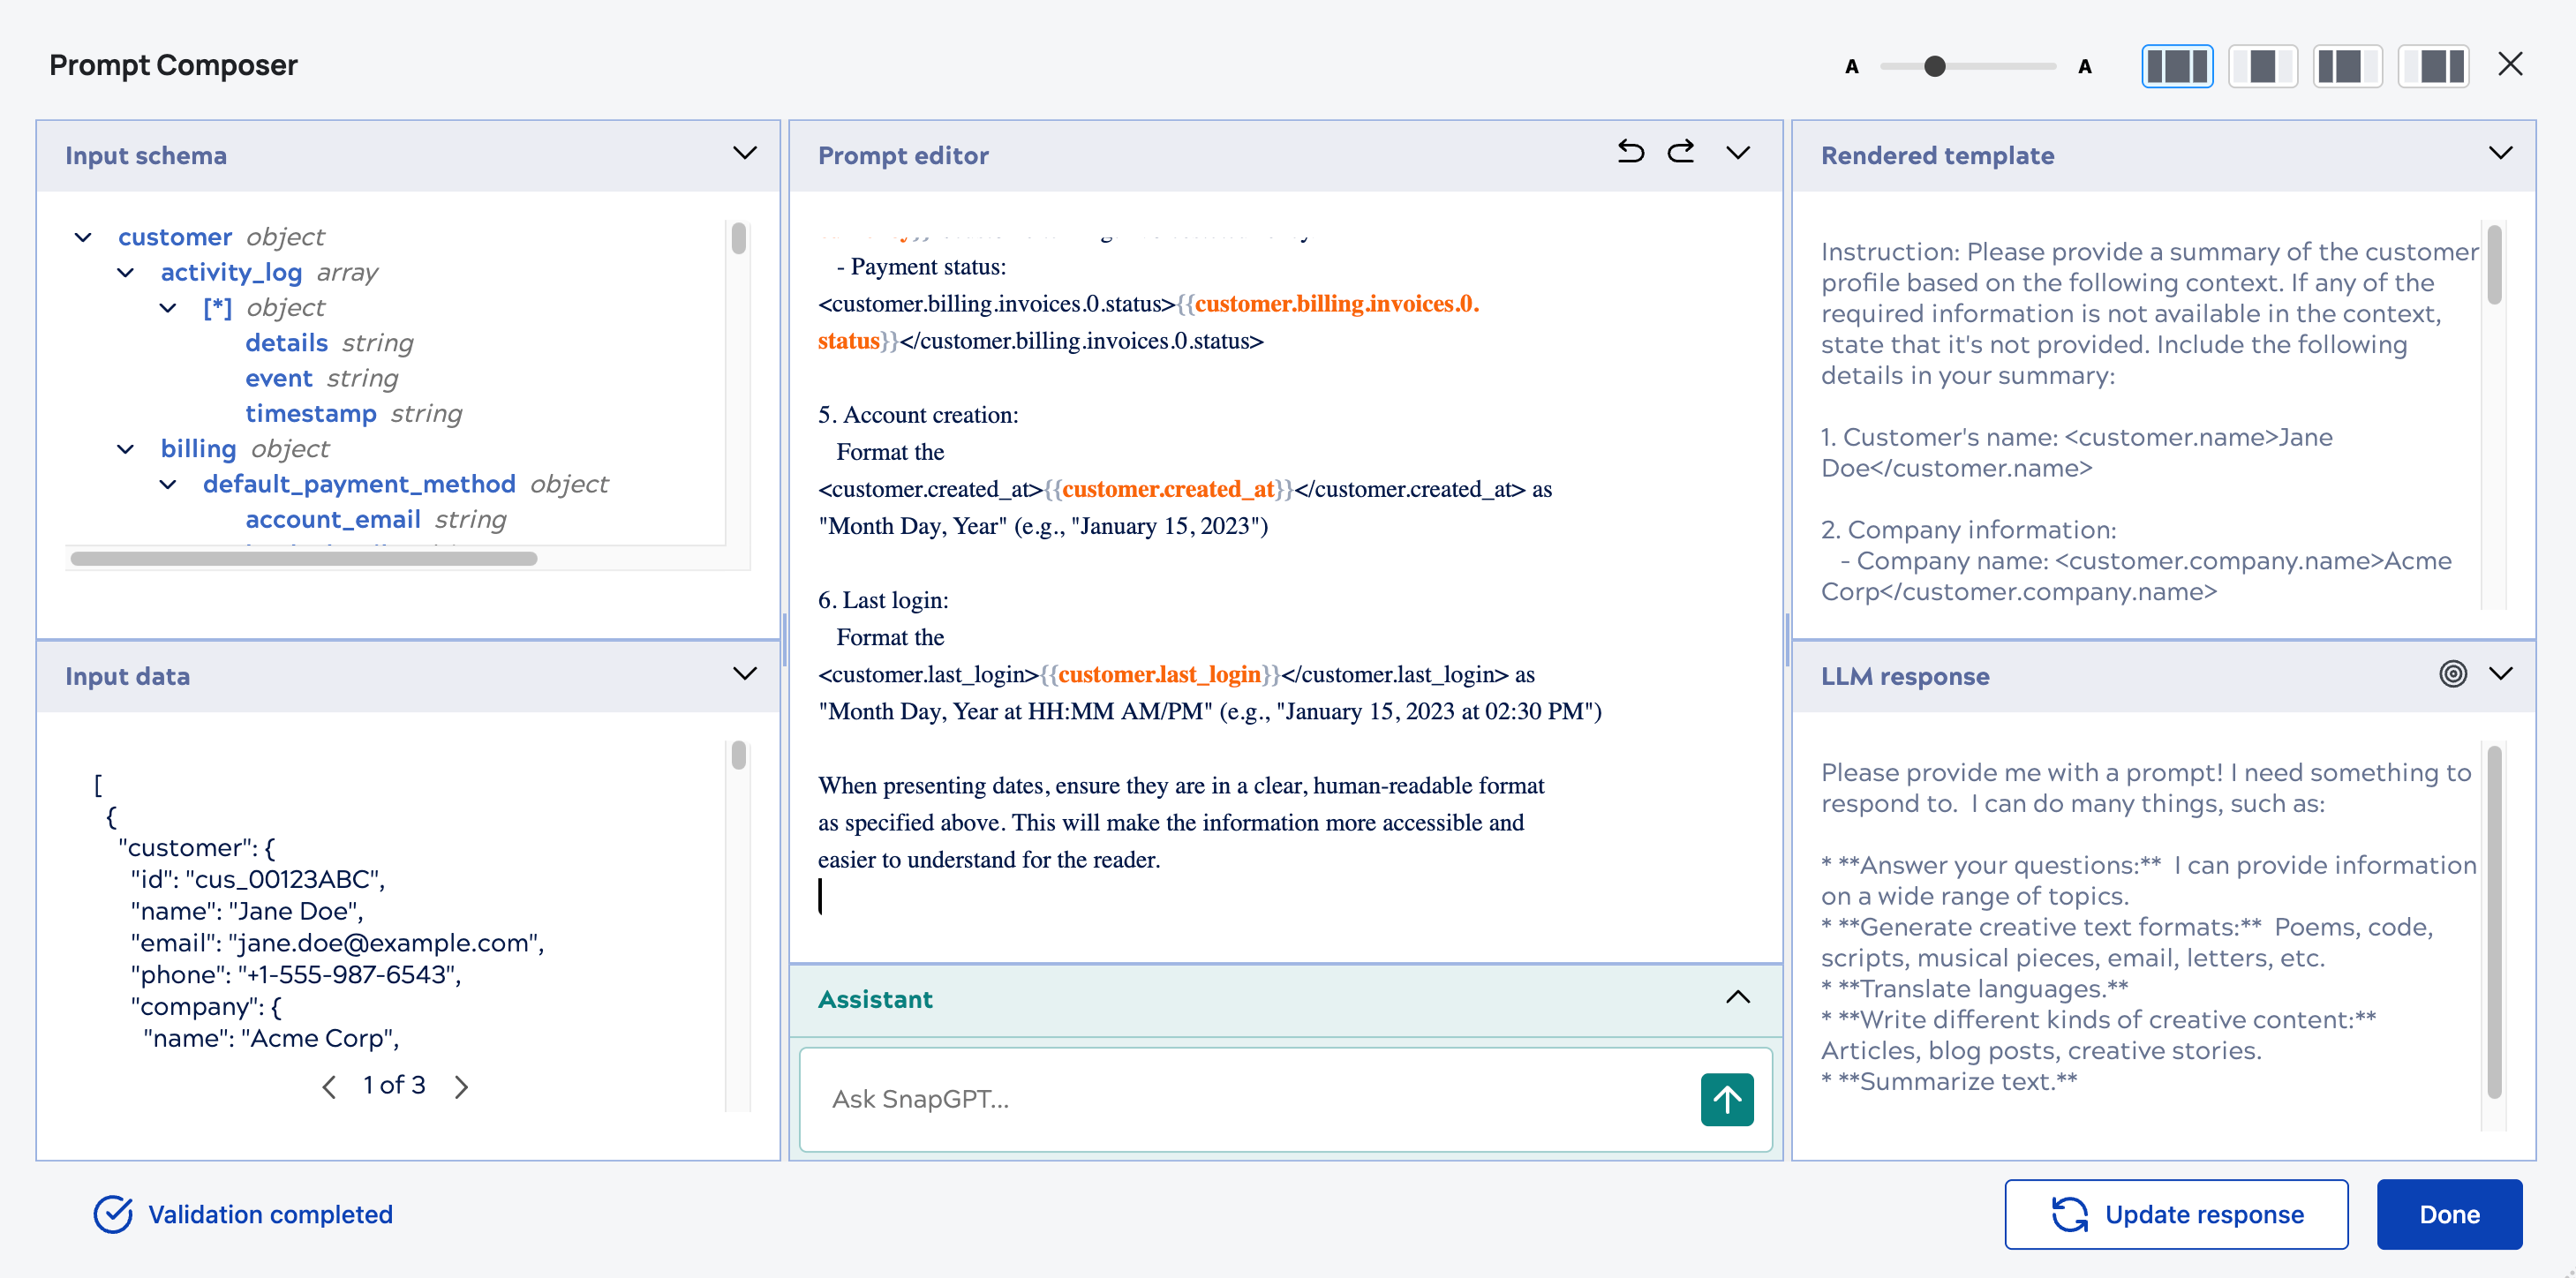Click the Update response button
The image size is (2576, 1278).
point(2176,1214)
